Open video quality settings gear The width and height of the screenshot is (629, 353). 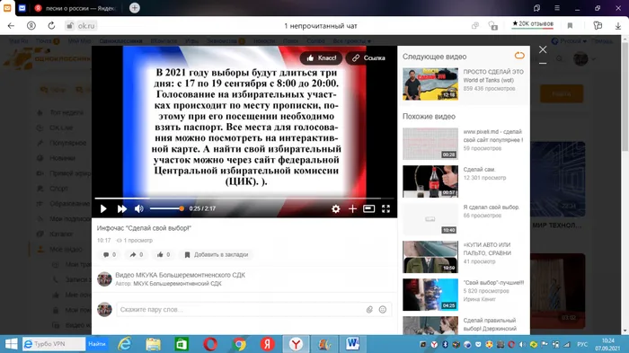(336, 208)
